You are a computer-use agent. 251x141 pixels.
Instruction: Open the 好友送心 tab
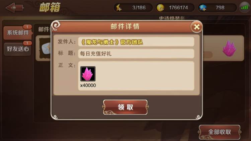point(17,49)
